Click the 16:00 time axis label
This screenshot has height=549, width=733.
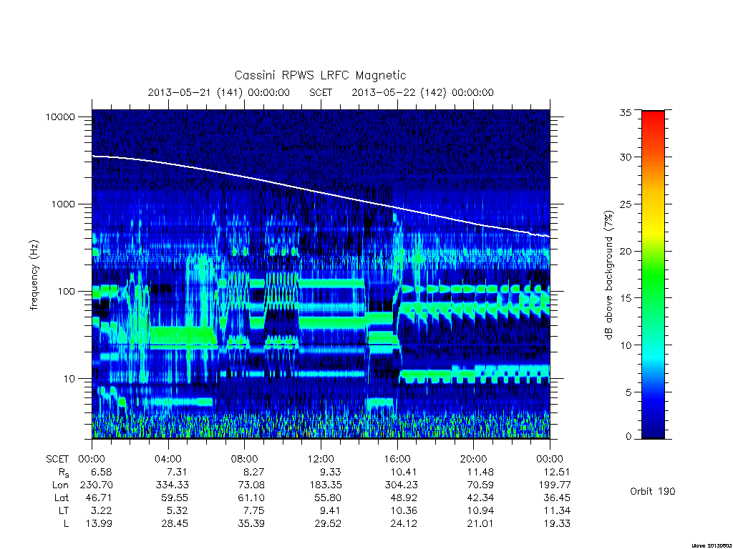click(397, 459)
